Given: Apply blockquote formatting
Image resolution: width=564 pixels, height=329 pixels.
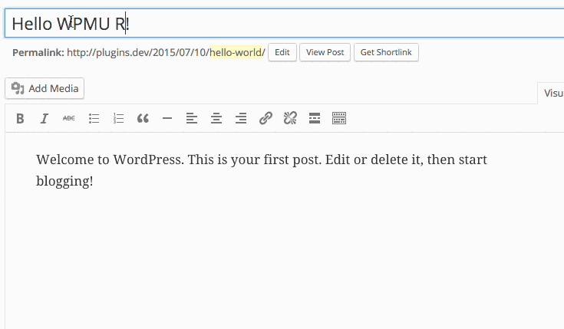Looking at the screenshot, I should [143, 118].
